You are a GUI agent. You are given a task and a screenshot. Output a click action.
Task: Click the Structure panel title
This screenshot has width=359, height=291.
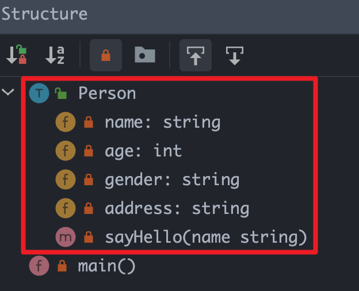[44, 14]
